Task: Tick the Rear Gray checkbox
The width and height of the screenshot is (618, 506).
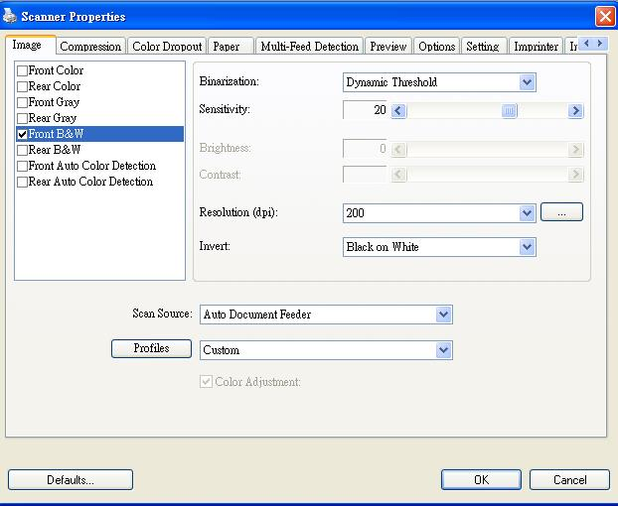Action: coord(23,118)
